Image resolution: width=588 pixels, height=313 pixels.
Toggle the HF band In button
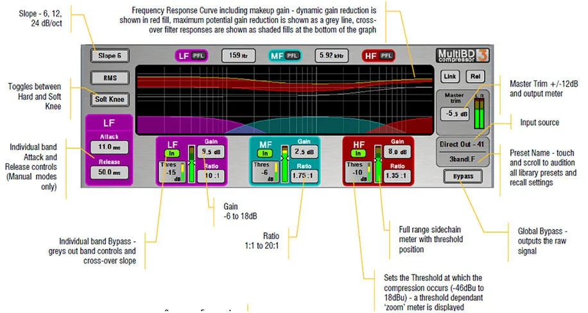[358, 153]
